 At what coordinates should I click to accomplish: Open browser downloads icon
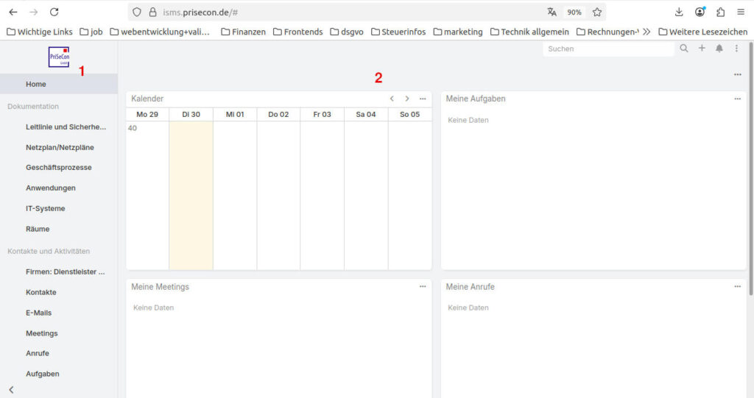(x=679, y=12)
